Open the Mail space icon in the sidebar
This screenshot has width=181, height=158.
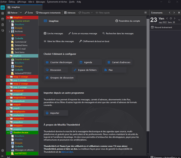3,7
